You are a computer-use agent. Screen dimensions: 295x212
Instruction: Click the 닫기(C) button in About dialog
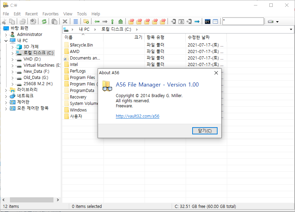click(x=205, y=131)
